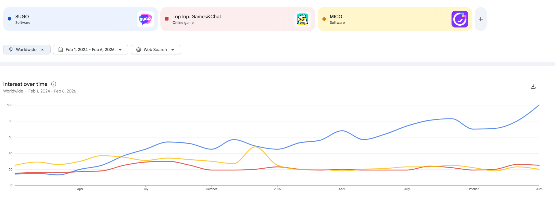Click the red TopTop color square
555x199 pixels.
coord(167,19)
